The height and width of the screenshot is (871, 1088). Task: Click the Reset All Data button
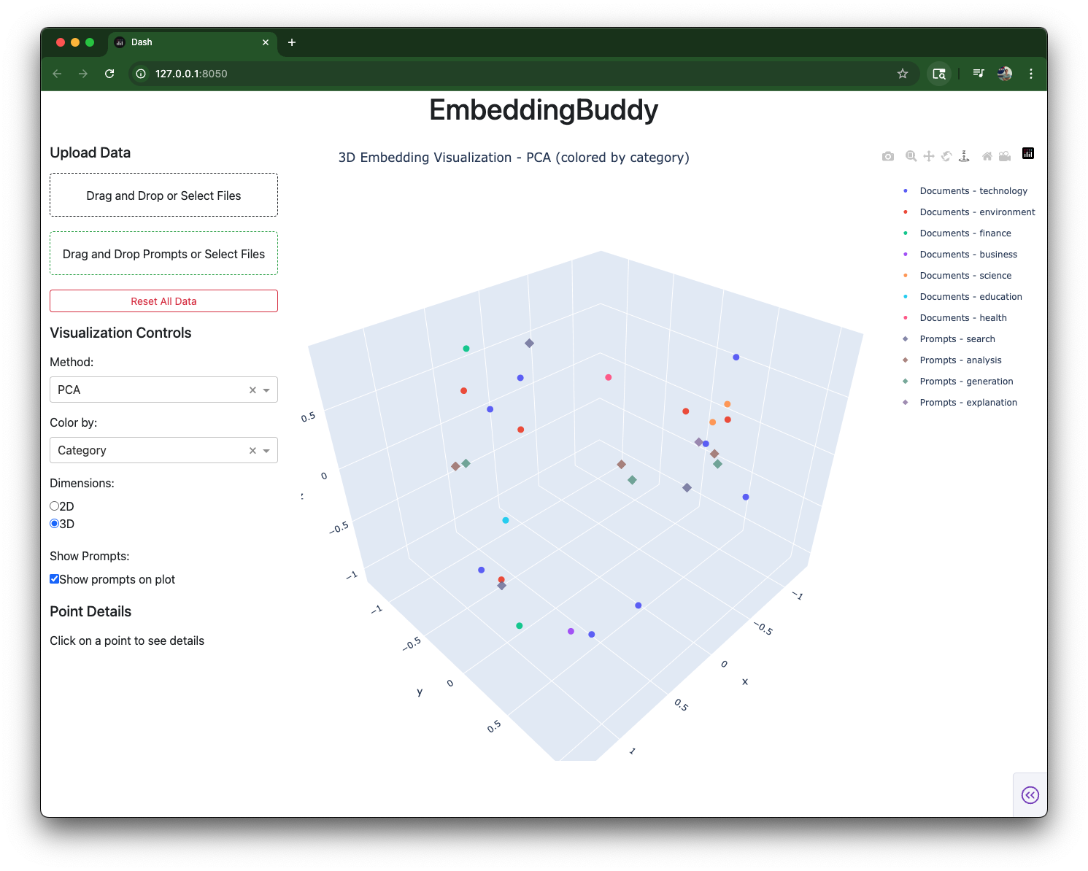[163, 301]
